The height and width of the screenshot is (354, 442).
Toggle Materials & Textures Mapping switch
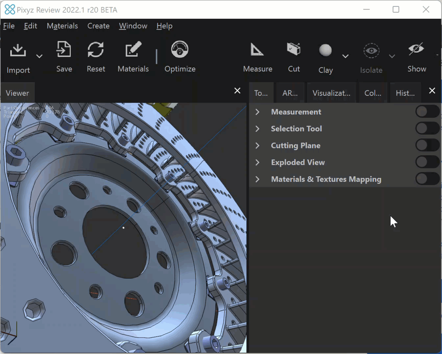[x=427, y=179]
